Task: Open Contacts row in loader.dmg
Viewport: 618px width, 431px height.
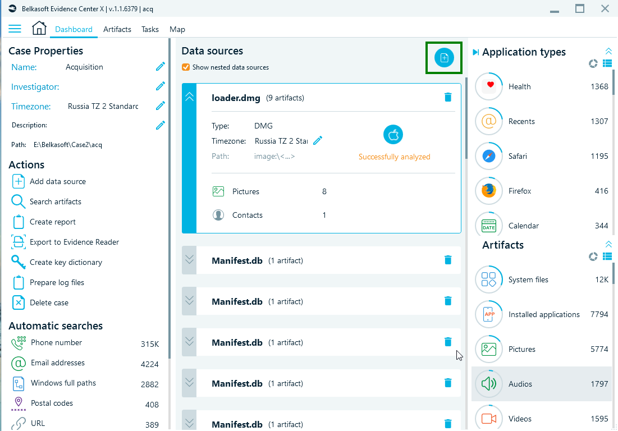Action: (270, 215)
